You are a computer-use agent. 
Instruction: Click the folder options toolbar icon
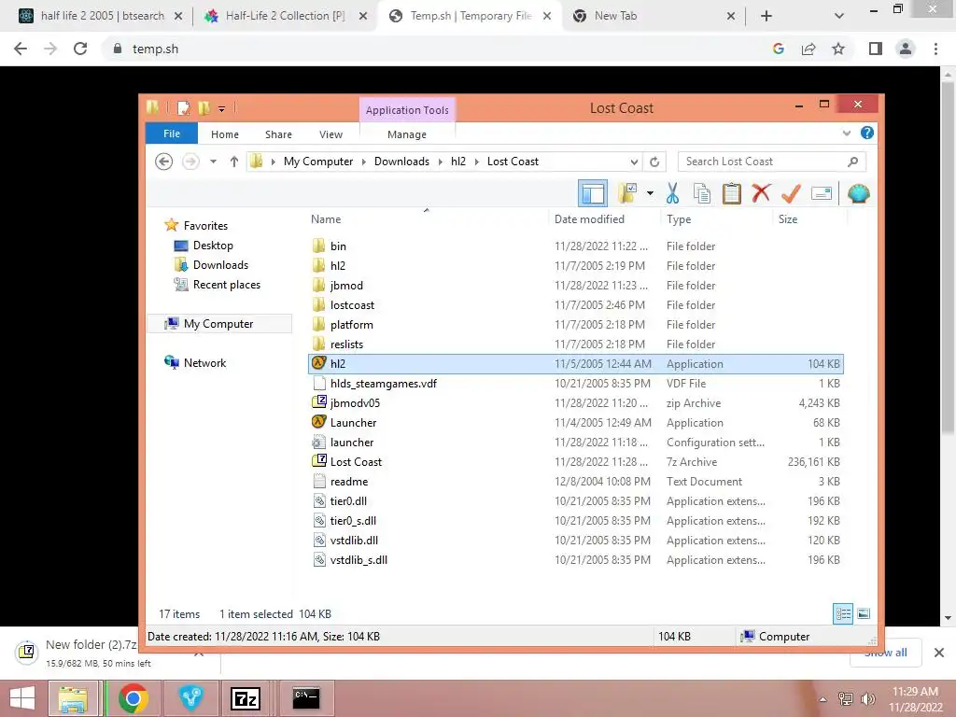626,194
